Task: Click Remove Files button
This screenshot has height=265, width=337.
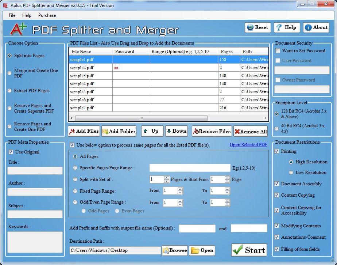Action: [x=212, y=131]
